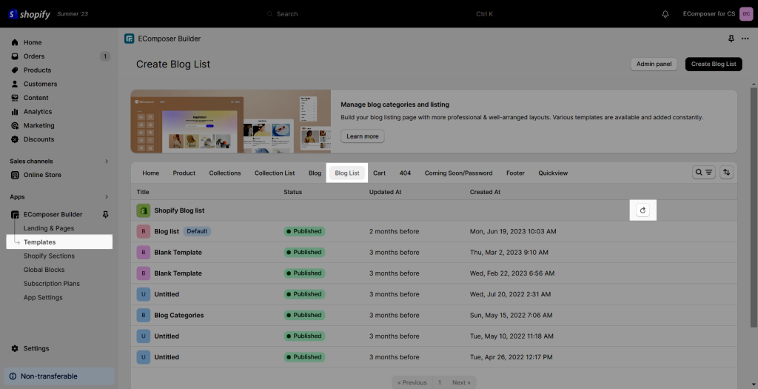This screenshot has height=389, width=758.
Task: Click the Settings gear icon
Action: tap(15, 348)
